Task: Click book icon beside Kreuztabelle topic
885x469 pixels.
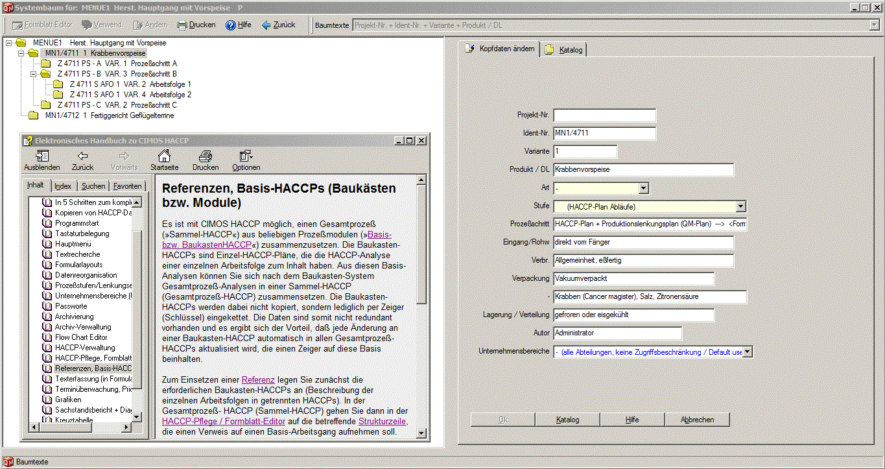Action: 47,420
